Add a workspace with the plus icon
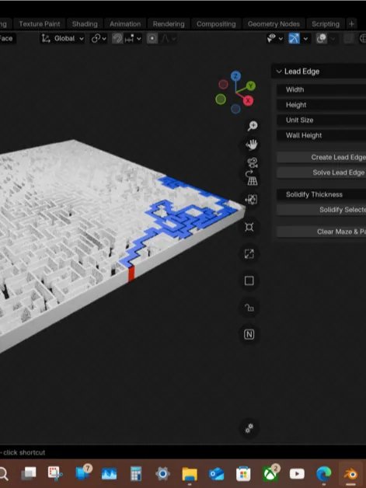 [x=351, y=24]
